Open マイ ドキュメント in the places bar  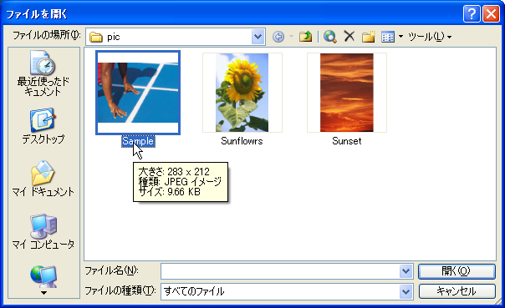[43, 179]
